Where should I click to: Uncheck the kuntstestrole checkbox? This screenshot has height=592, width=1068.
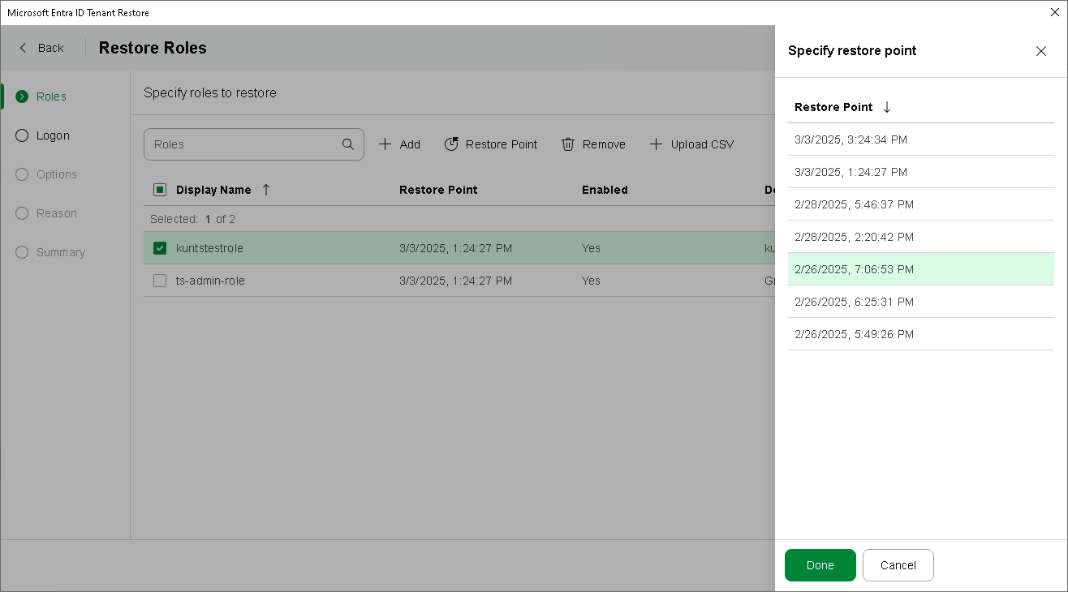coord(160,248)
